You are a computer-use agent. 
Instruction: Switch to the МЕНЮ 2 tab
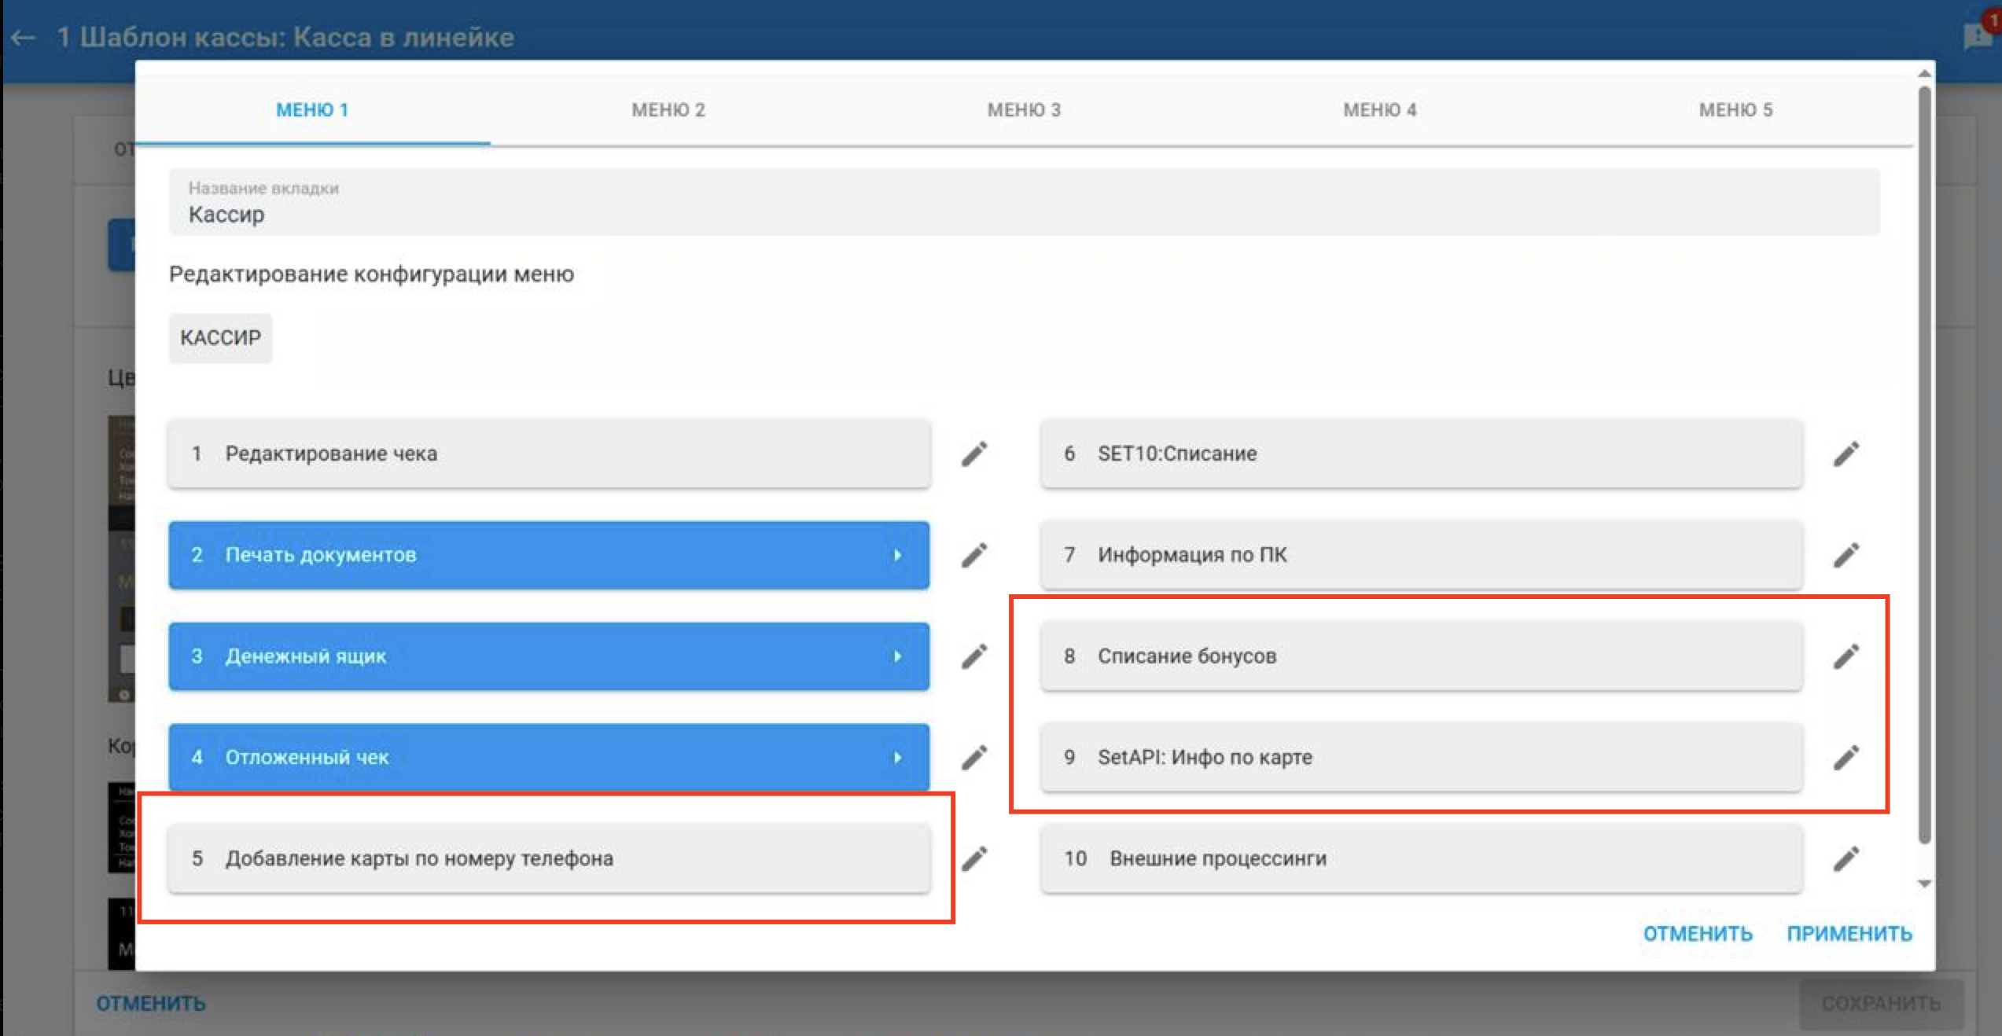pyautogui.click(x=668, y=110)
